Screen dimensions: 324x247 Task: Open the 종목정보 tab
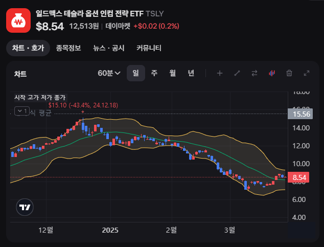68,48
